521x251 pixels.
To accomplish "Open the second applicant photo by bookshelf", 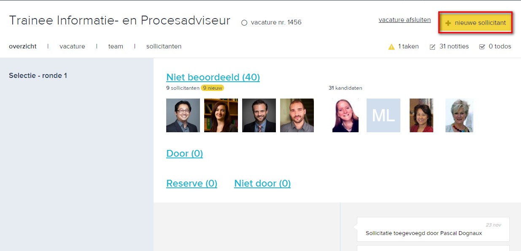I will tap(221, 115).
